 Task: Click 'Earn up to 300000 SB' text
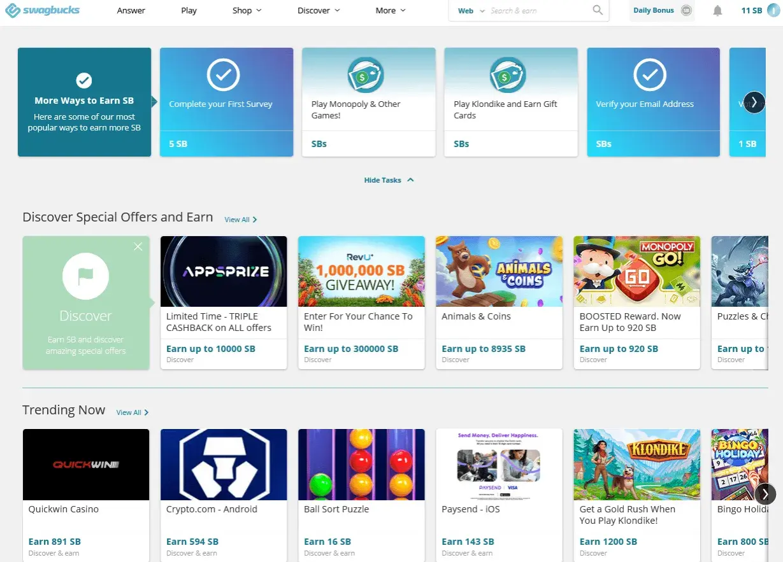click(351, 349)
